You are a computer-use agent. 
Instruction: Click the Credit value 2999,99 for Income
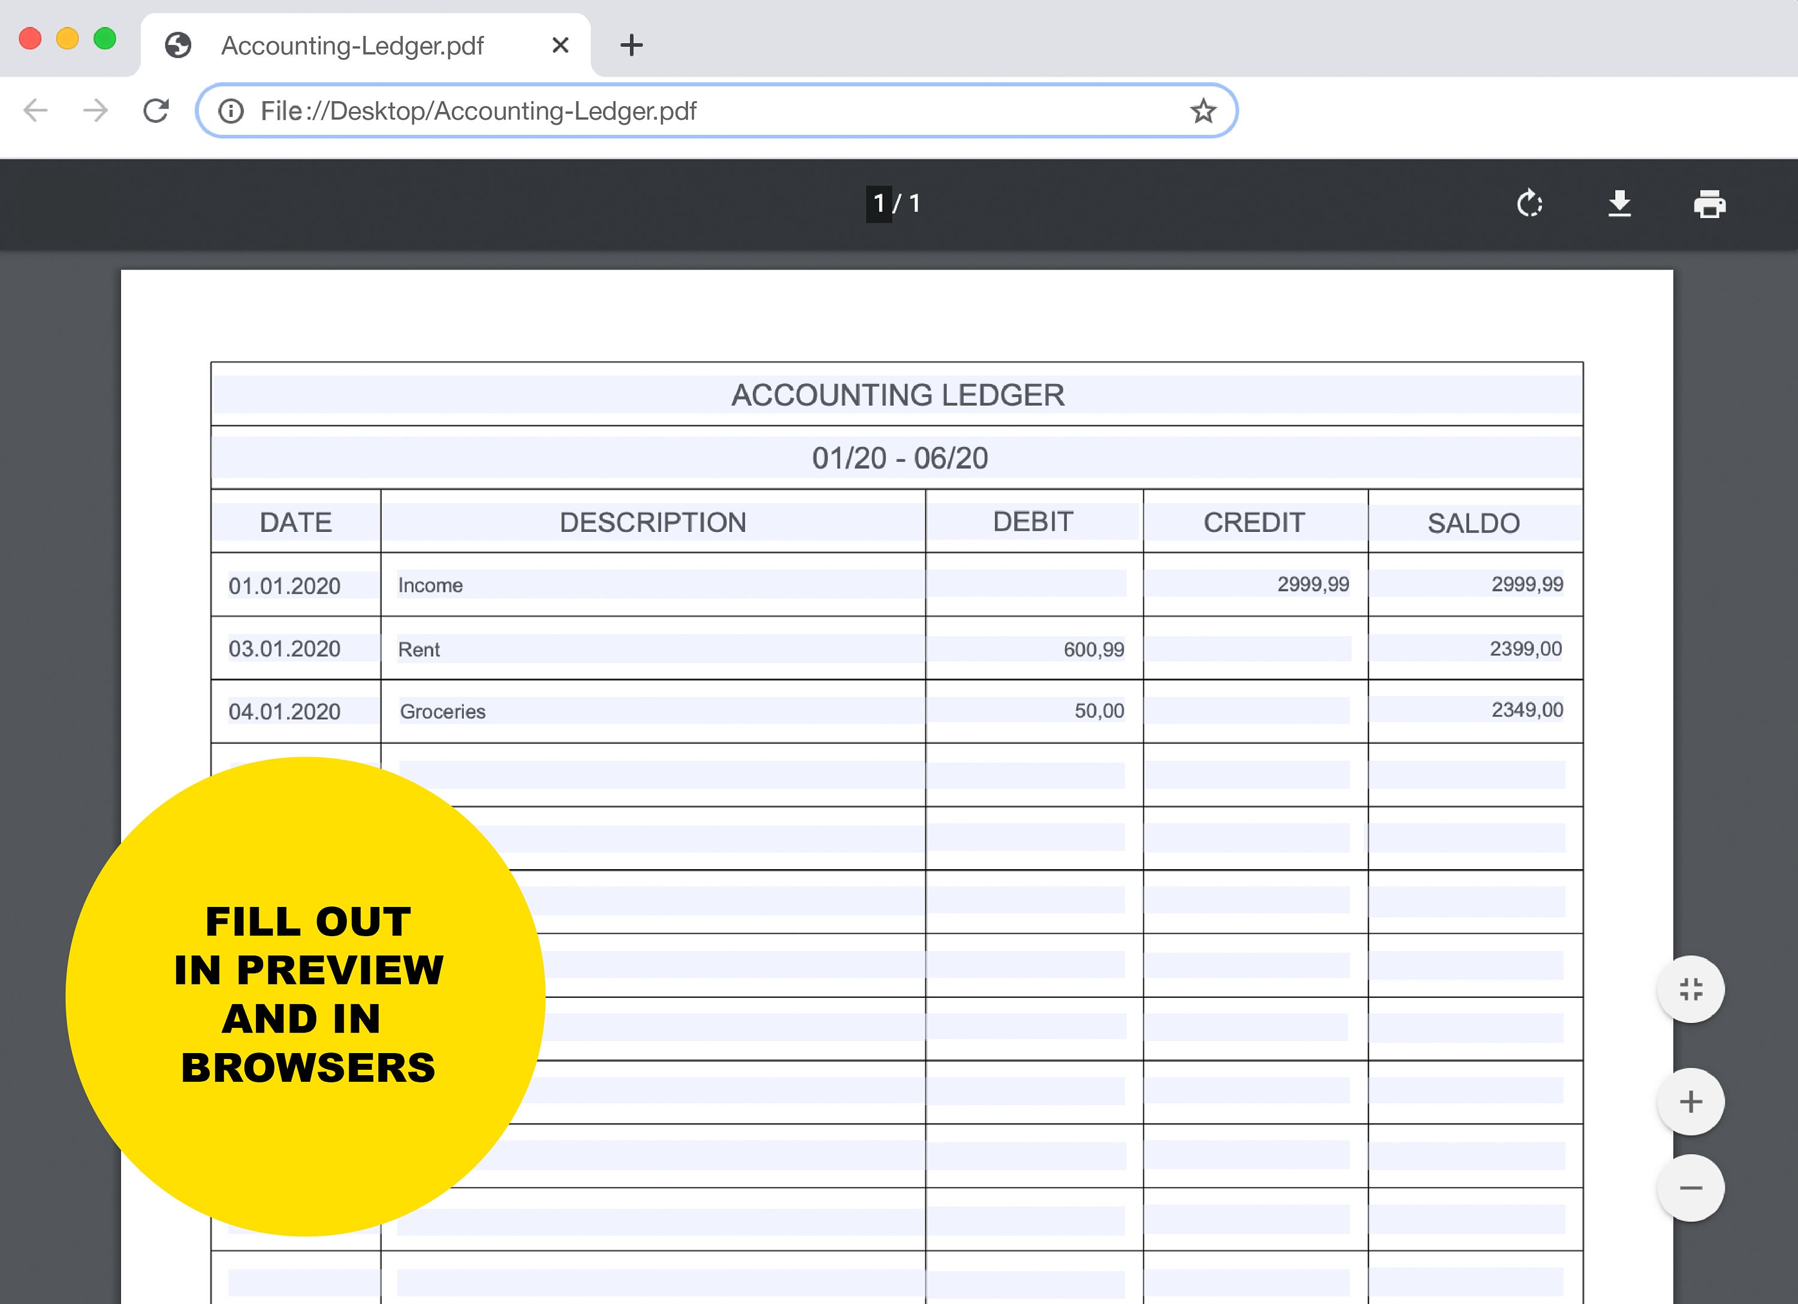pos(1312,585)
